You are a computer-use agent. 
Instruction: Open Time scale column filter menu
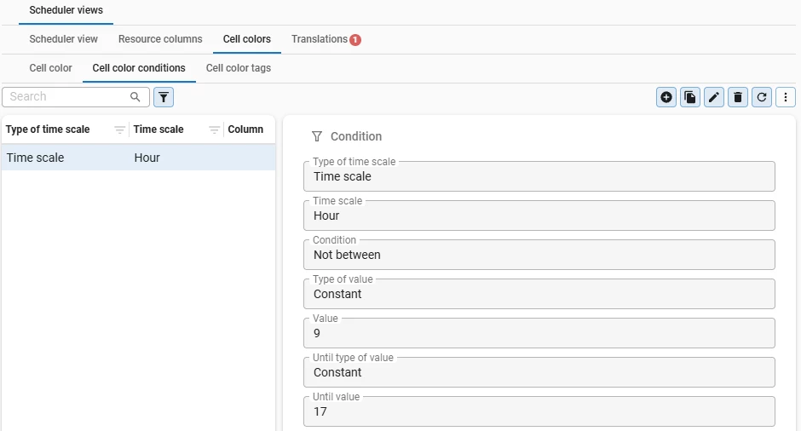pyautogui.click(x=215, y=129)
